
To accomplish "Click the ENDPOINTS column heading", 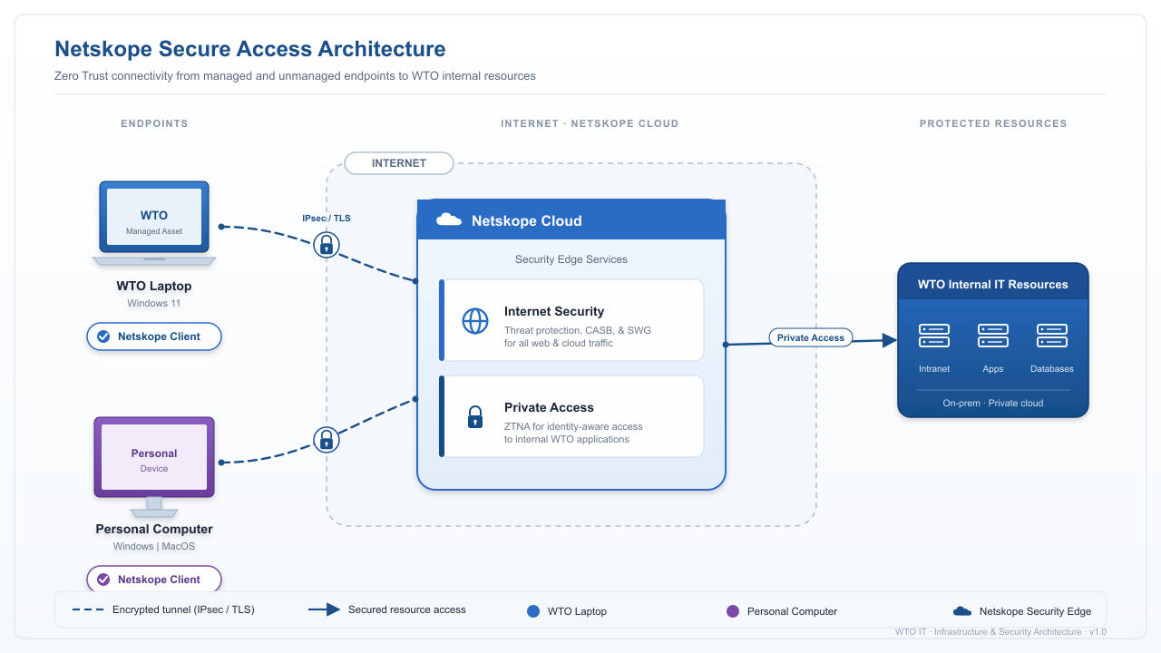I will 154,123.
